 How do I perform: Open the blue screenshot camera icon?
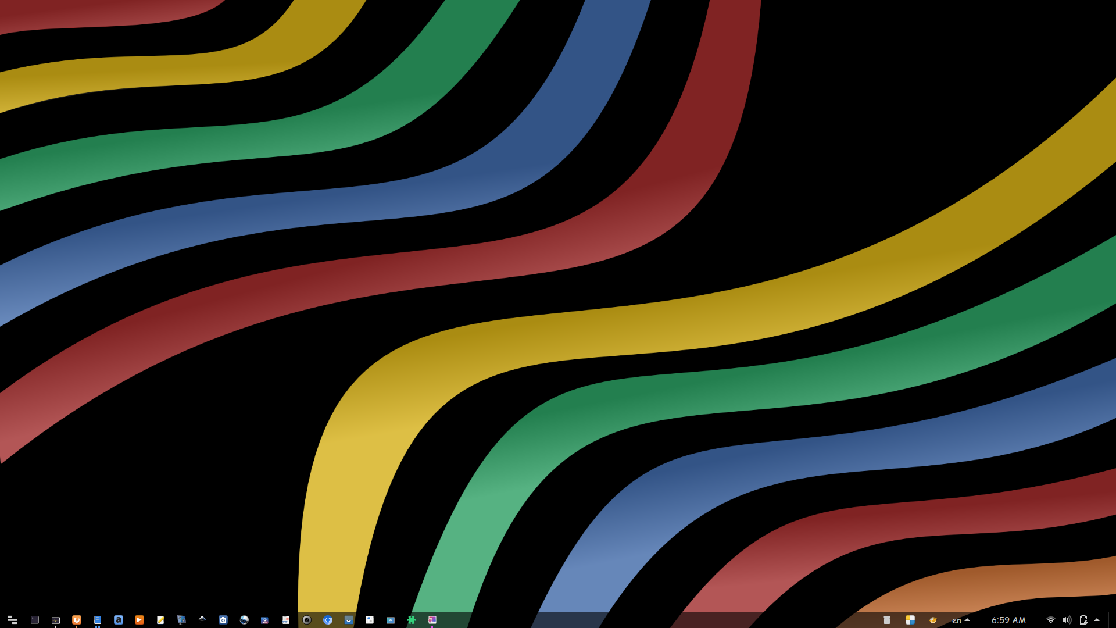coord(223,620)
